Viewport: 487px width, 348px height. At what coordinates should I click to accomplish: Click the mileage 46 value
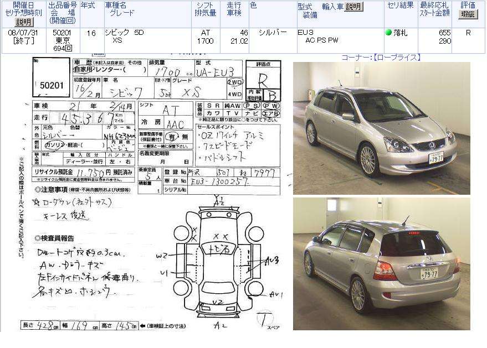click(244, 33)
